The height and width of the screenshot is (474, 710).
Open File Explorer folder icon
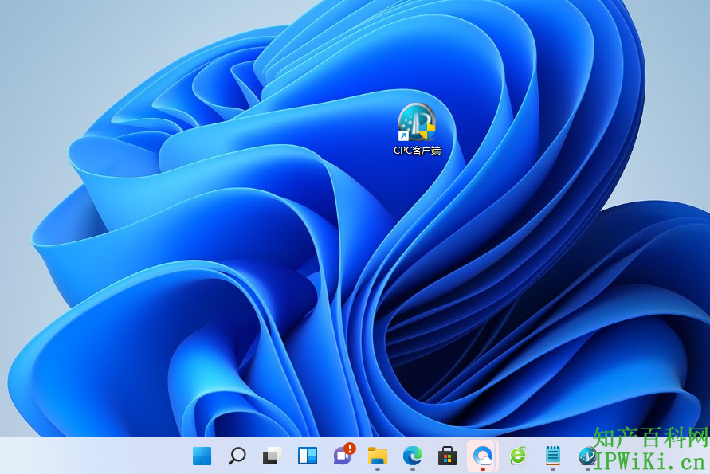[x=377, y=456]
